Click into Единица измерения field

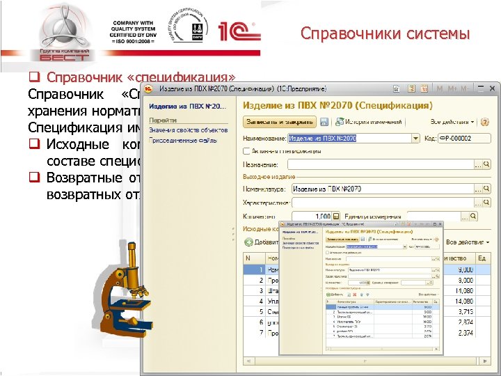434,217
